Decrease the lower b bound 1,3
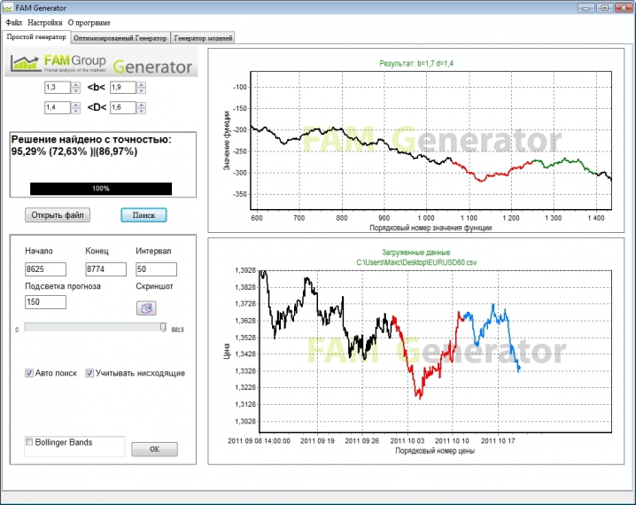The height and width of the screenshot is (505, 636). click(76, 90)
